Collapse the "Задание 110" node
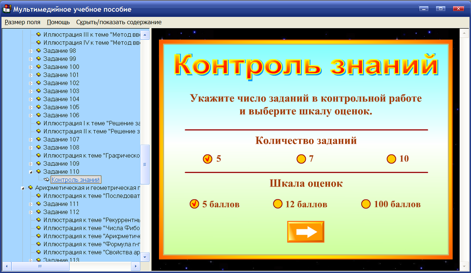471x273 pixels. point(31,171)
